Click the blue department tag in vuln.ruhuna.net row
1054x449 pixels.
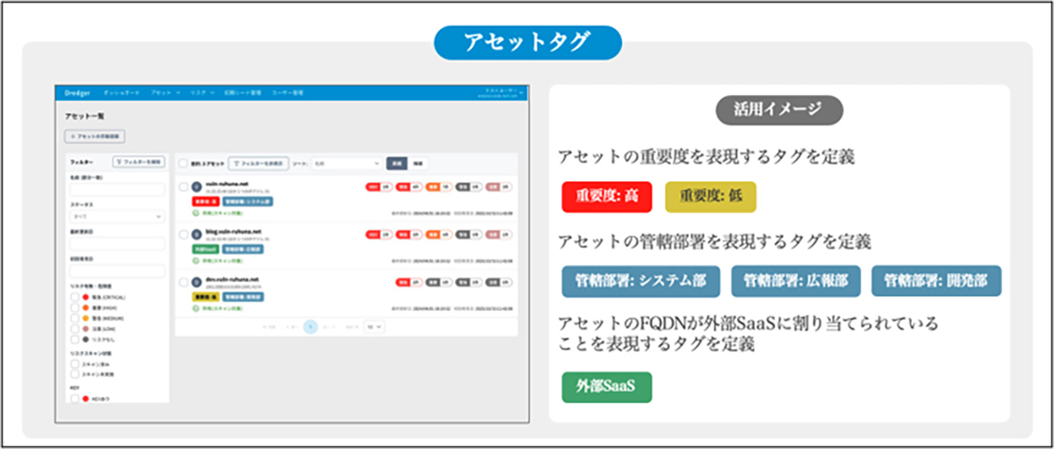point(248,201)
